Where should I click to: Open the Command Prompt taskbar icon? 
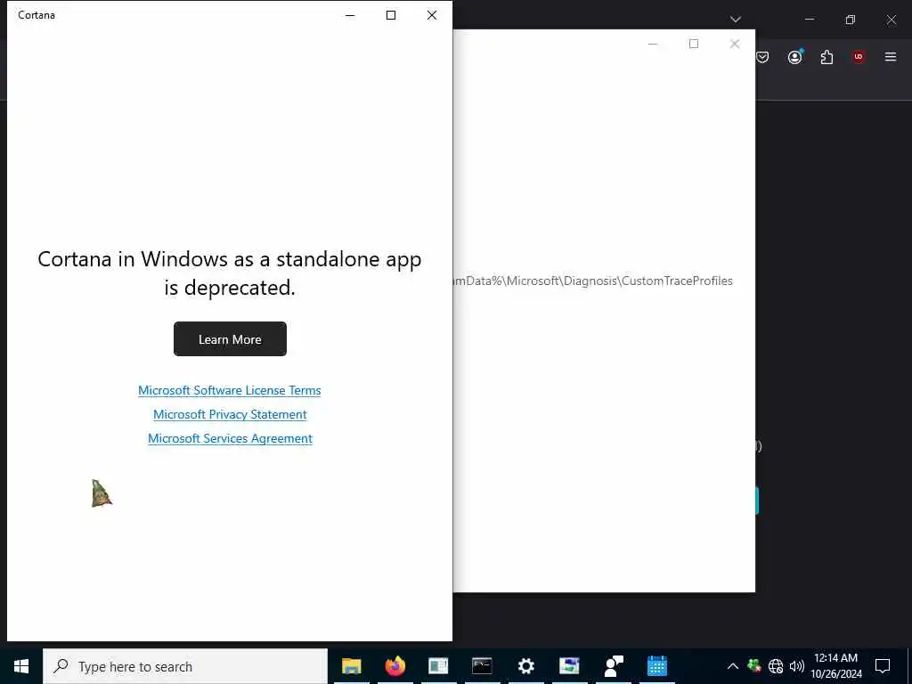point(482,666)
